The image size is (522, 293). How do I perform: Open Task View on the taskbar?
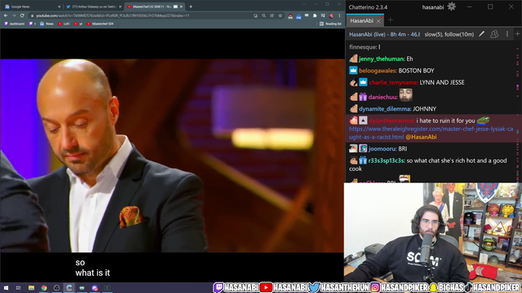click(x=18, y=287)
